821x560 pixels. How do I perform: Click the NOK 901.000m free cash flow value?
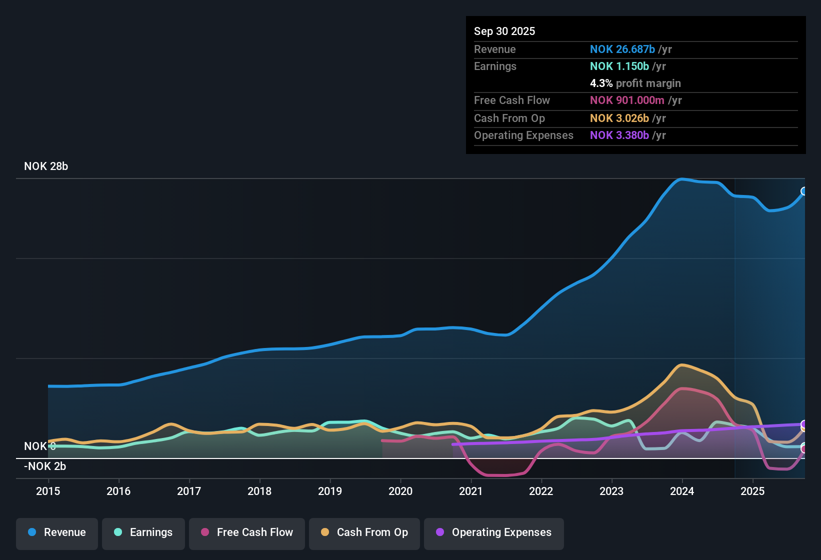[627, 100]
